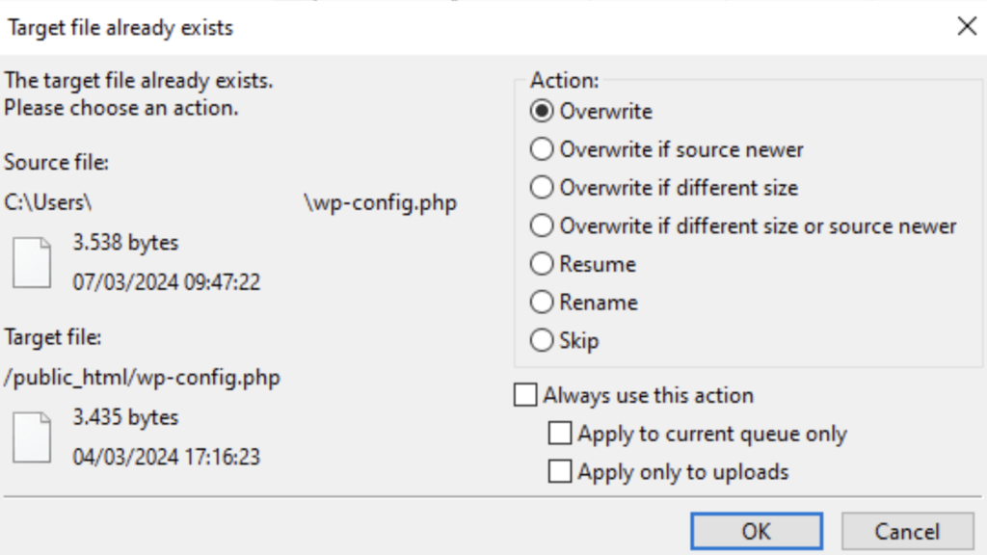987x555 pixels.
Task: Close the file exists dialog
Action: 967,27
